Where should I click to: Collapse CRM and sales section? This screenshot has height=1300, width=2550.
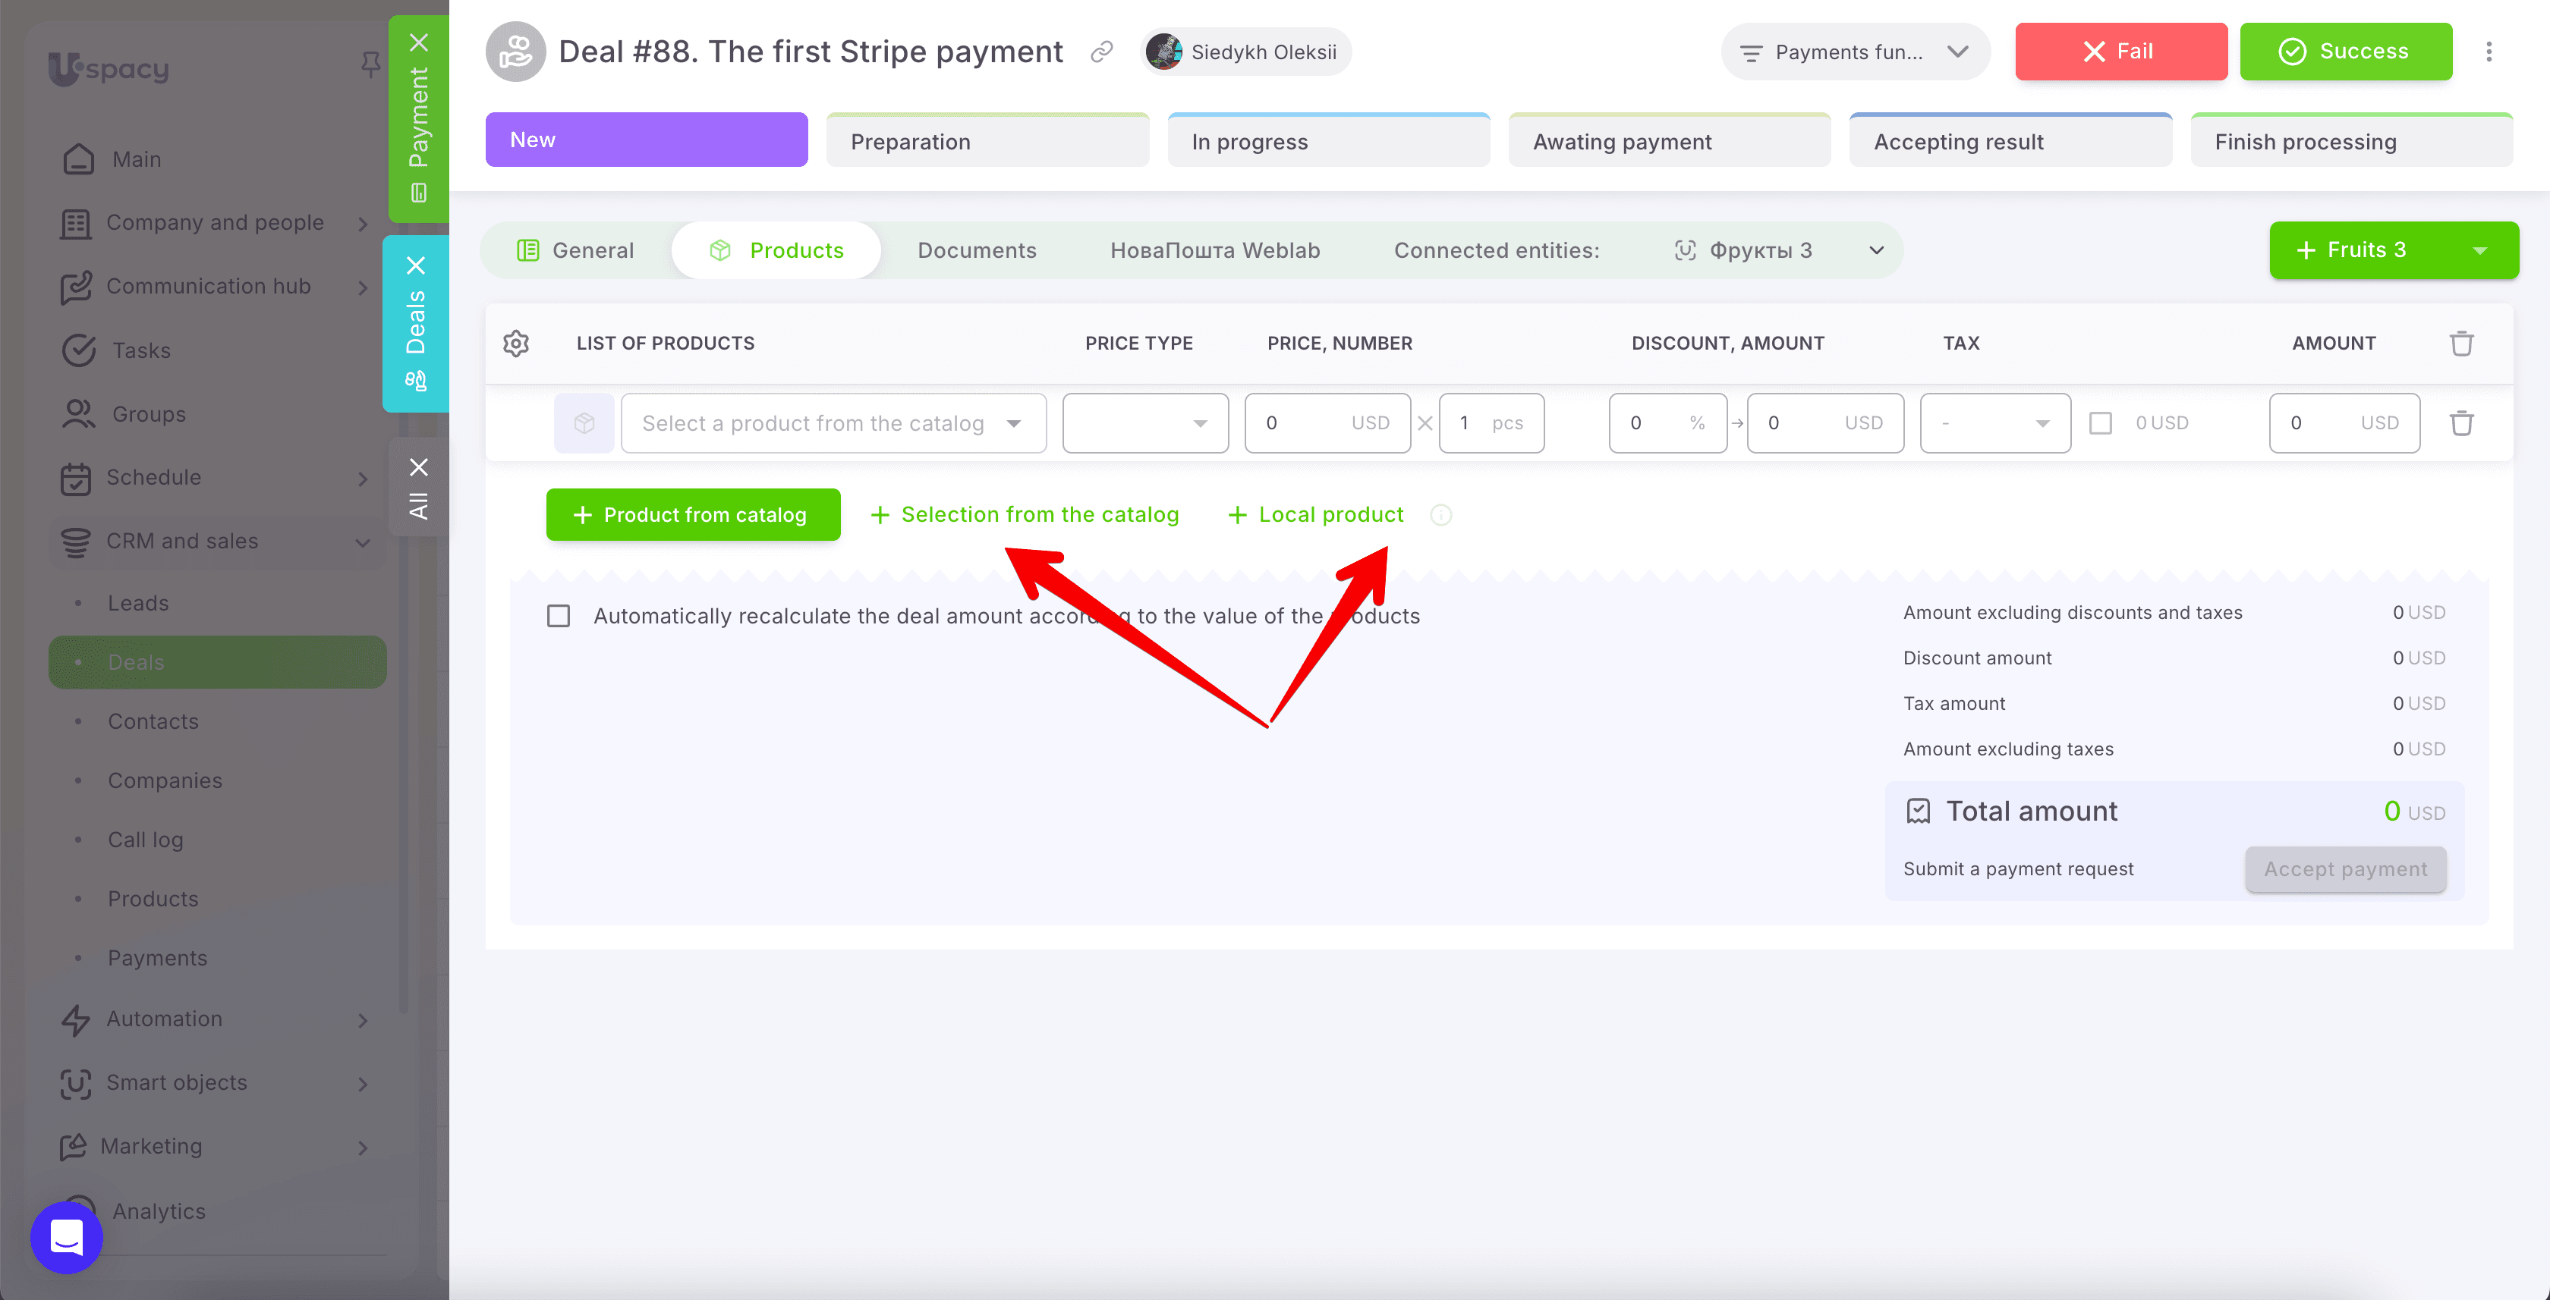[362, 542]
